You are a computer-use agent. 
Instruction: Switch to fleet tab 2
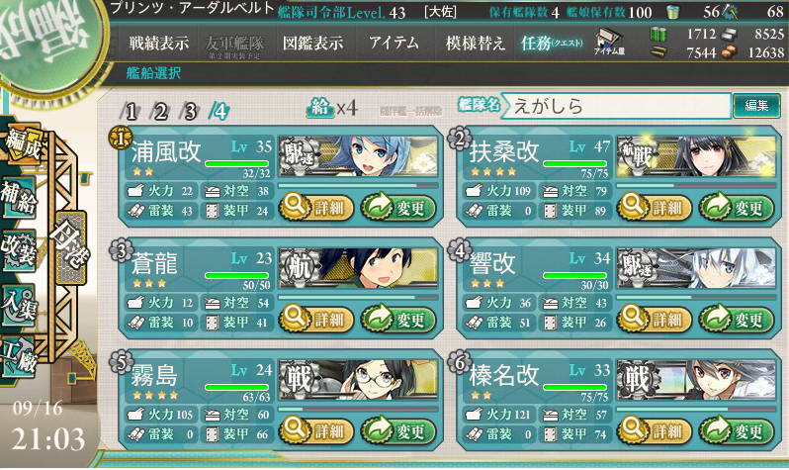[160, 111]
